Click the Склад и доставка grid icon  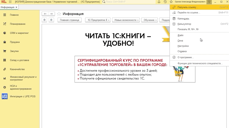click(5, 60)
